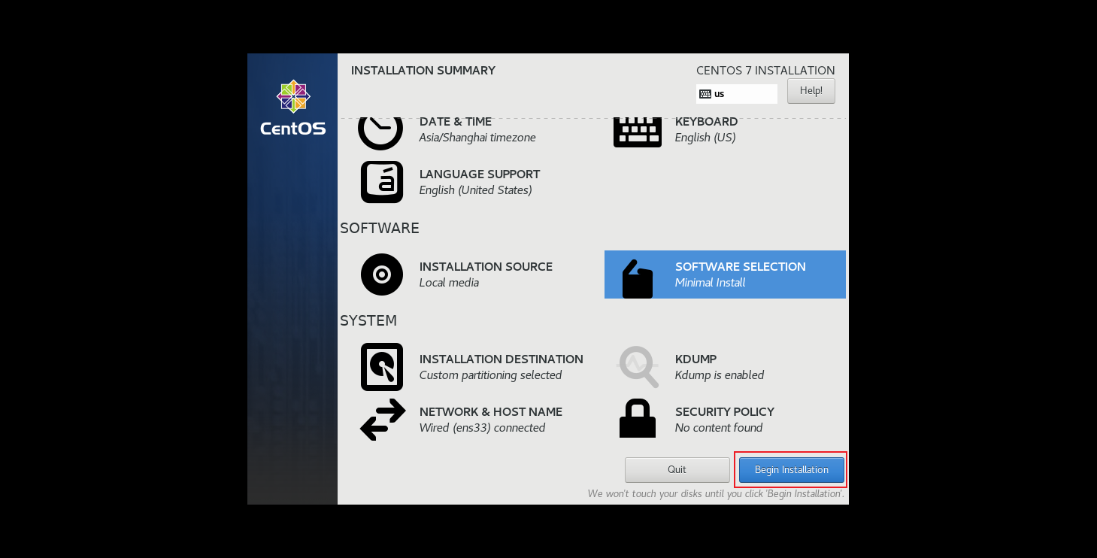Image resolution: width=1097 pixels, height=558 pixels.
Task: Click 'English (US)' keyboard status text
Action: (x=705, y=138)
